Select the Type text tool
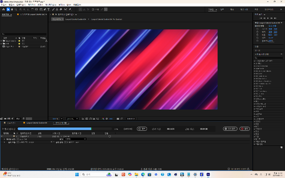This screenshot has height=178, width=285. click(x=48, y=9)
